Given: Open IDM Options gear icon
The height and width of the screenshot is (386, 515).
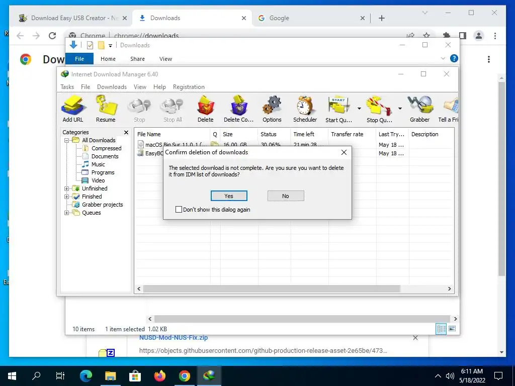Looking at the screenshot, I should point(272,109).
